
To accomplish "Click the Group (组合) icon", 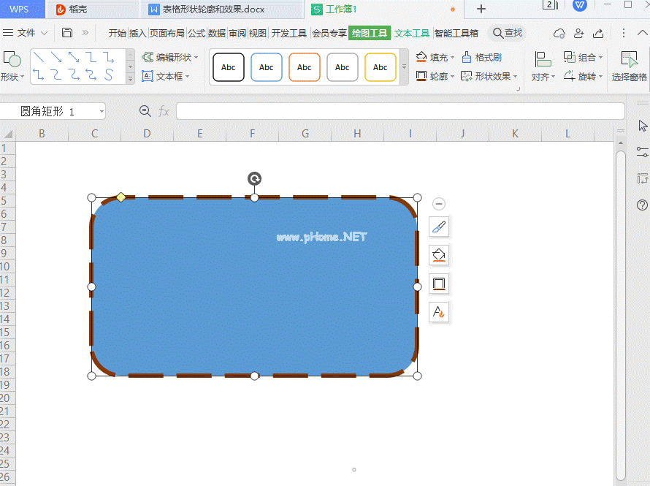I will click(569, 57).
